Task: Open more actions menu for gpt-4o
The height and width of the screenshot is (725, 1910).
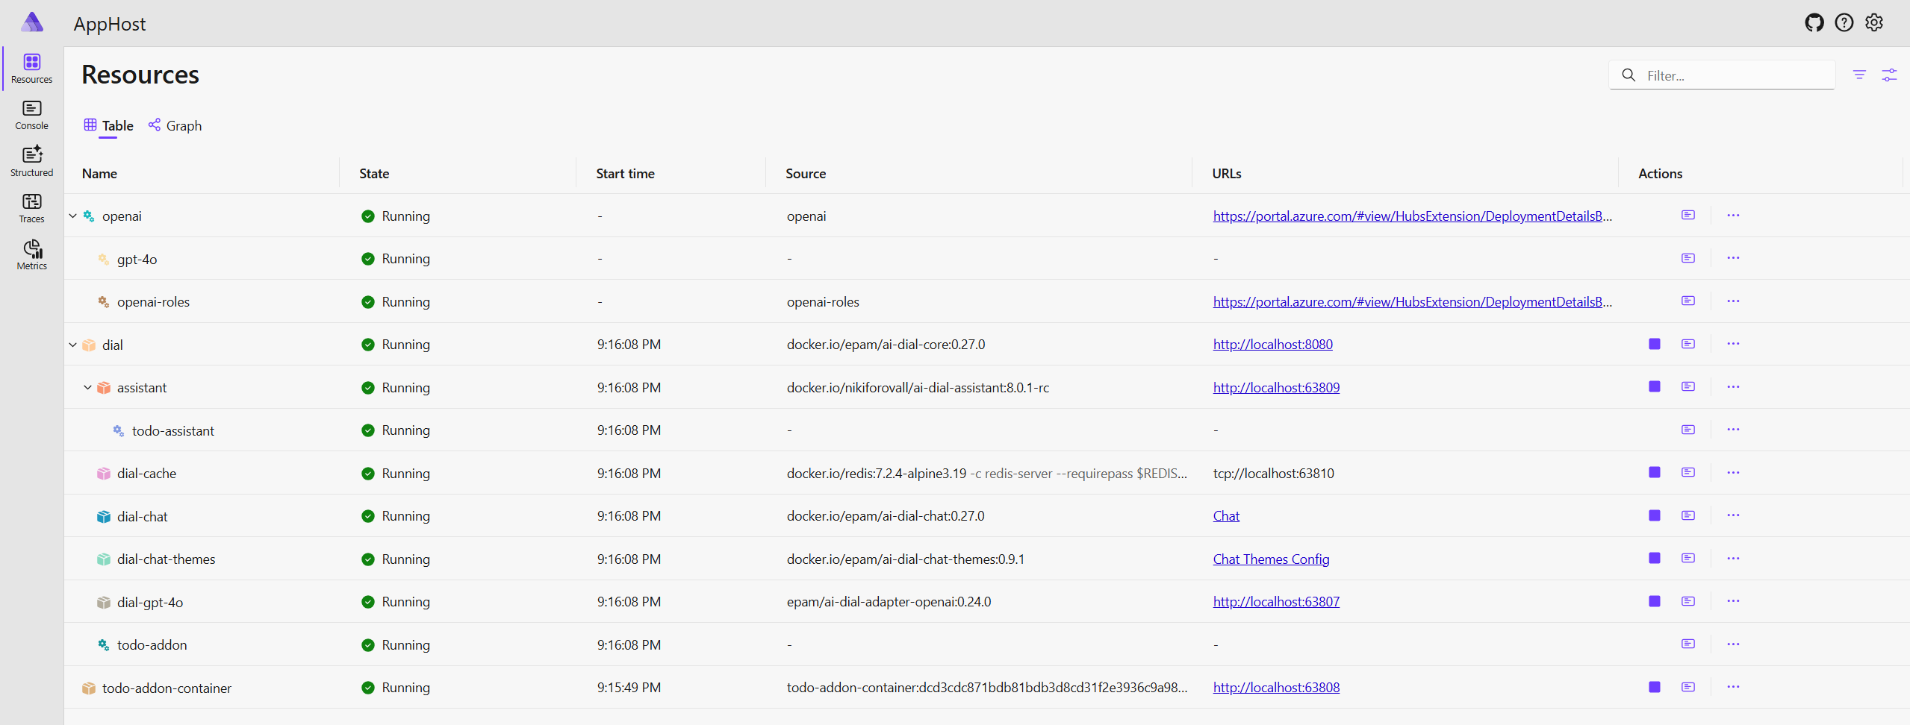Action: 1733,258
